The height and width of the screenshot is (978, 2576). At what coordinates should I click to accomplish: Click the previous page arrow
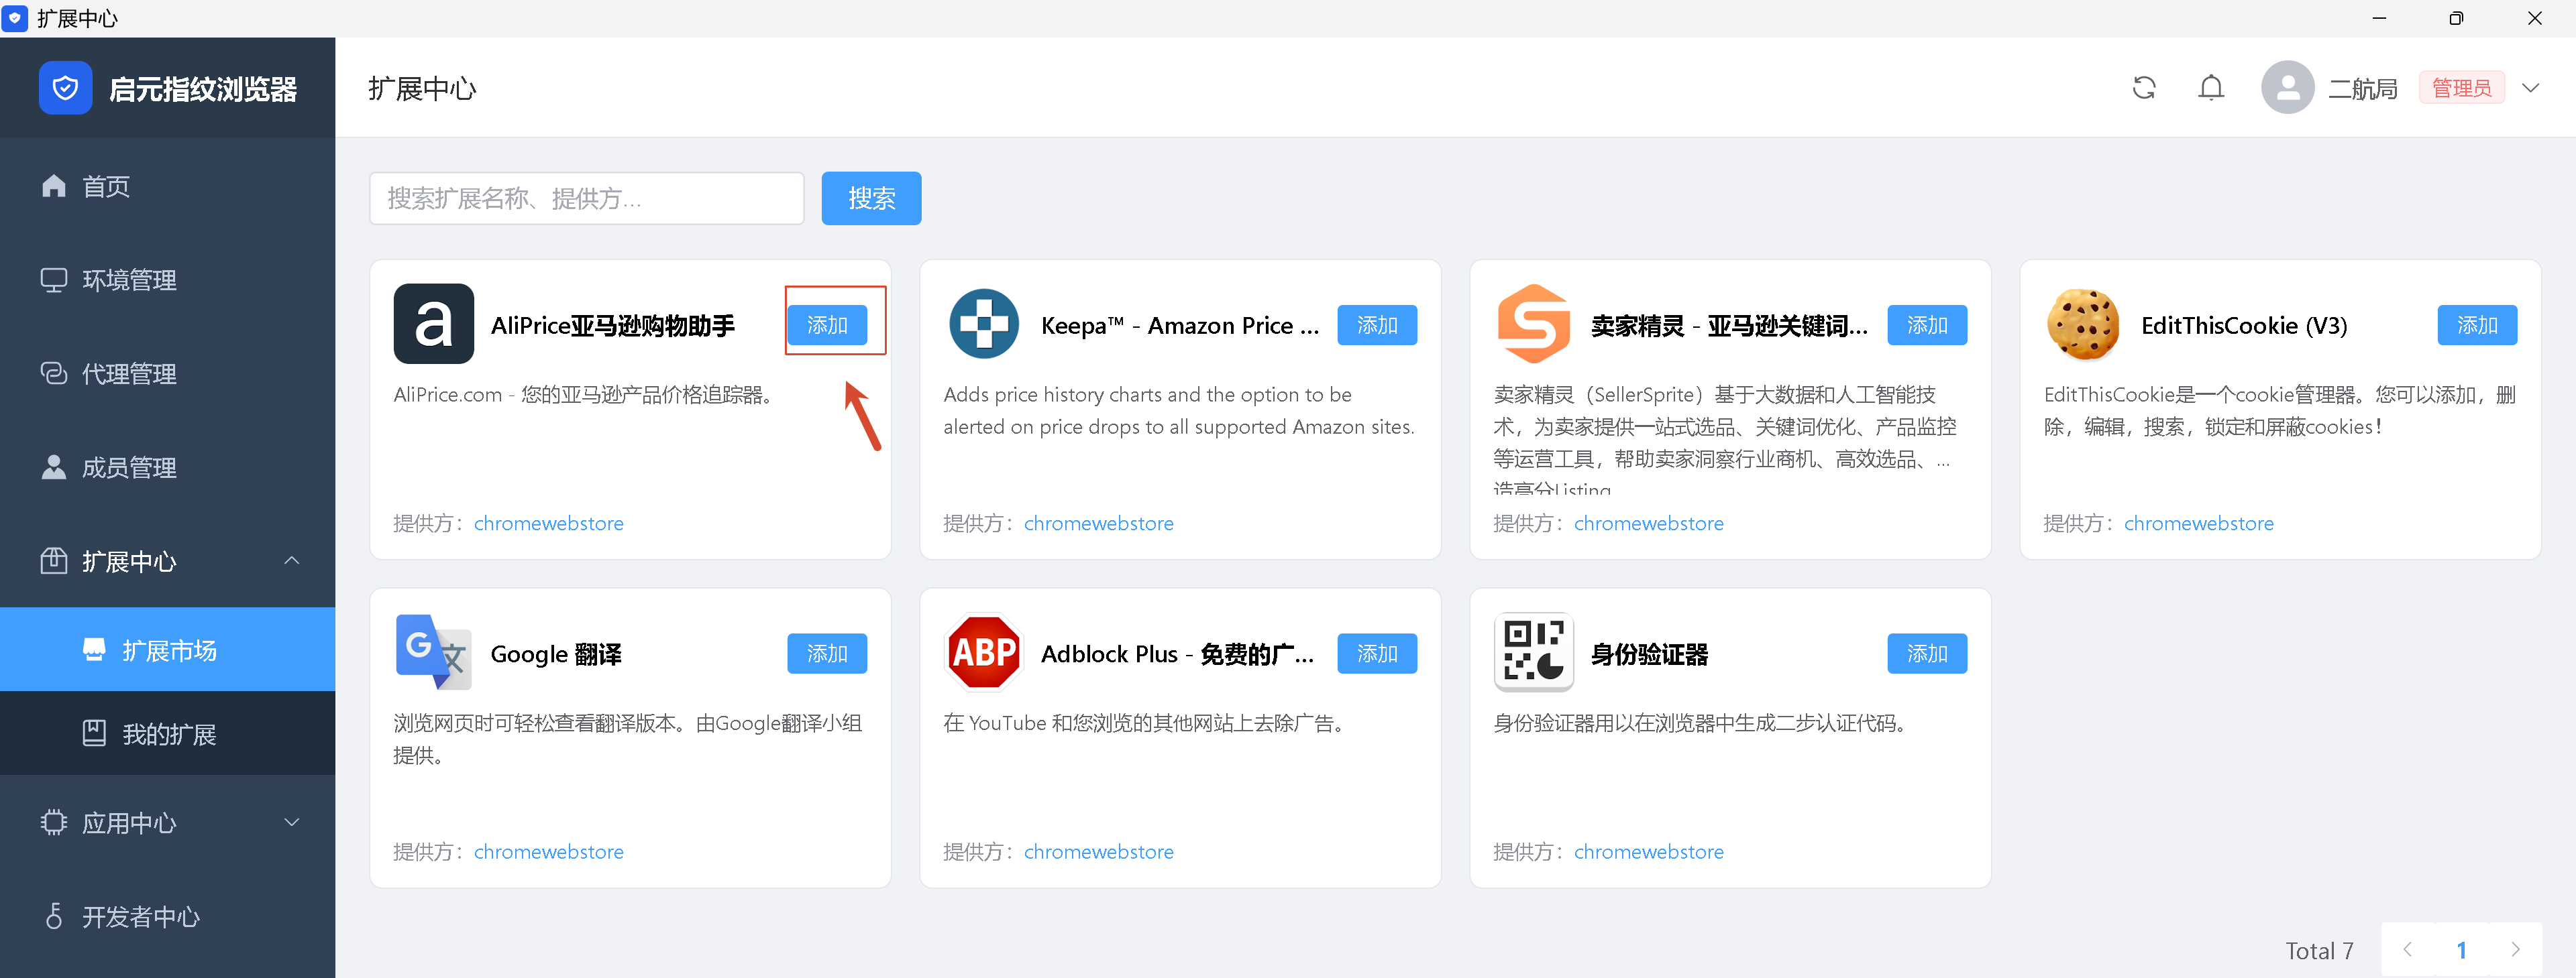click(2408, 949)
